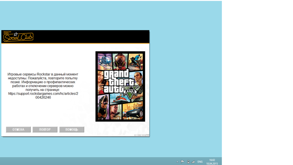Open the support.rockstargames.com article link
The height and width of the screenshot is (165, 293).
coord(43,95)
